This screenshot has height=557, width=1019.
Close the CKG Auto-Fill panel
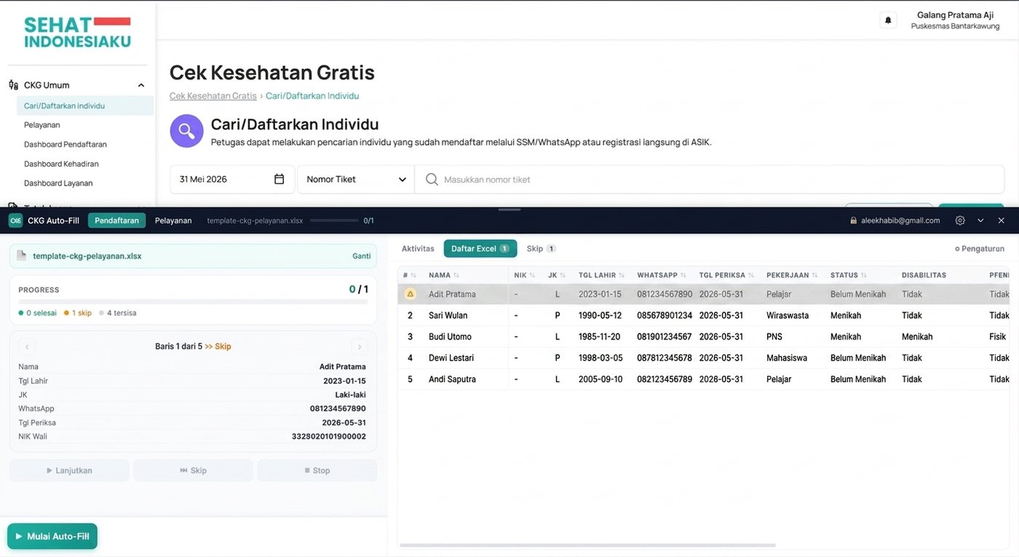(1002, 221)
